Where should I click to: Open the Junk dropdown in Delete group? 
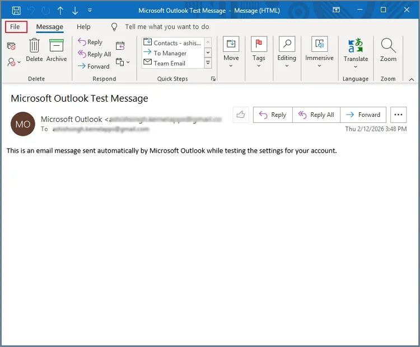click(x=14, y=62)
